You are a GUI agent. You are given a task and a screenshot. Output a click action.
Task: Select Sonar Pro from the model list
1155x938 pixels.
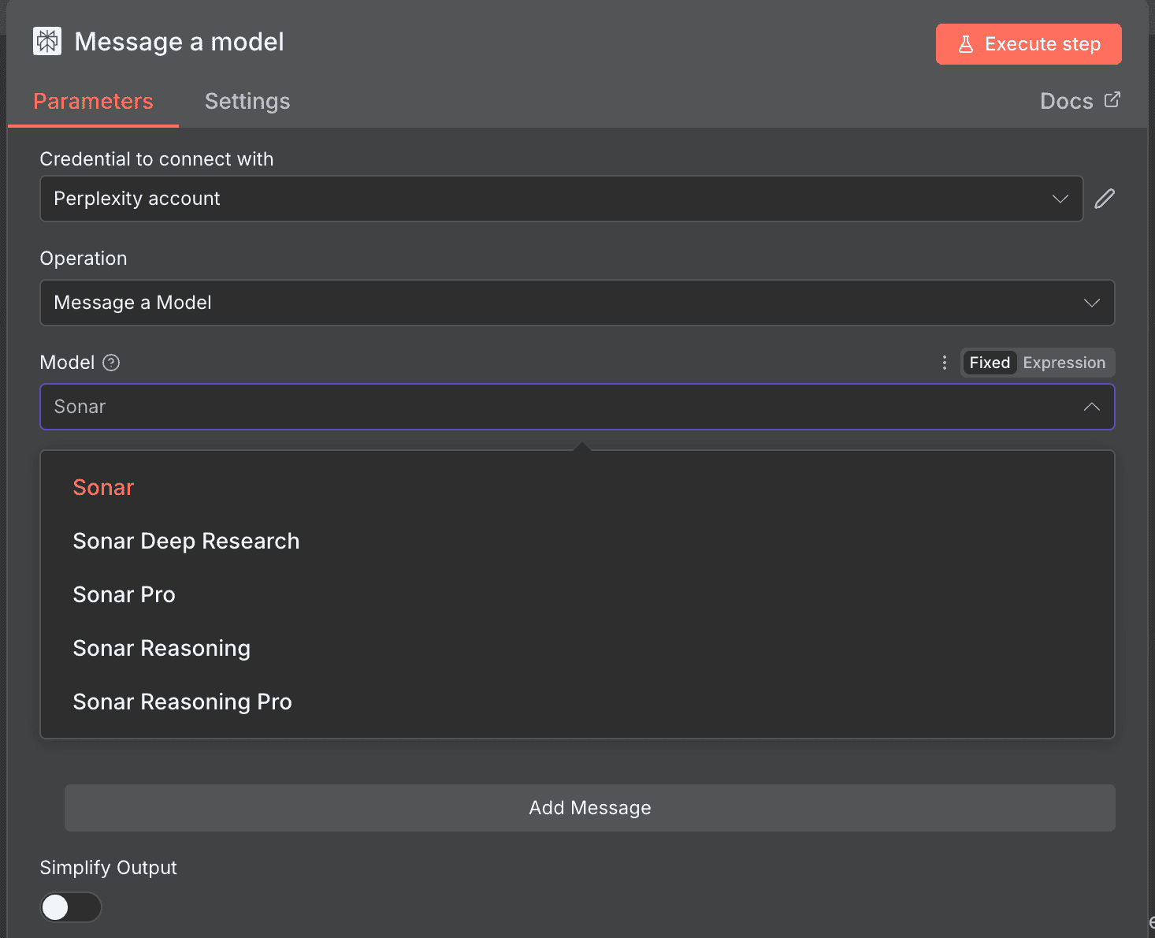coord(124,594)
